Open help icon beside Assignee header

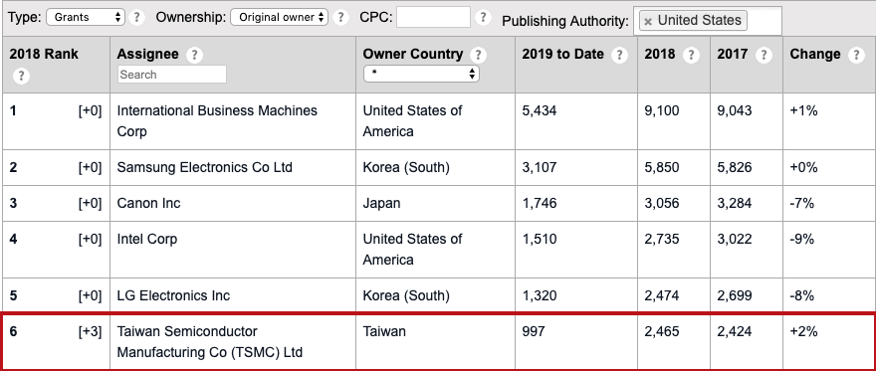pos(194,55)
